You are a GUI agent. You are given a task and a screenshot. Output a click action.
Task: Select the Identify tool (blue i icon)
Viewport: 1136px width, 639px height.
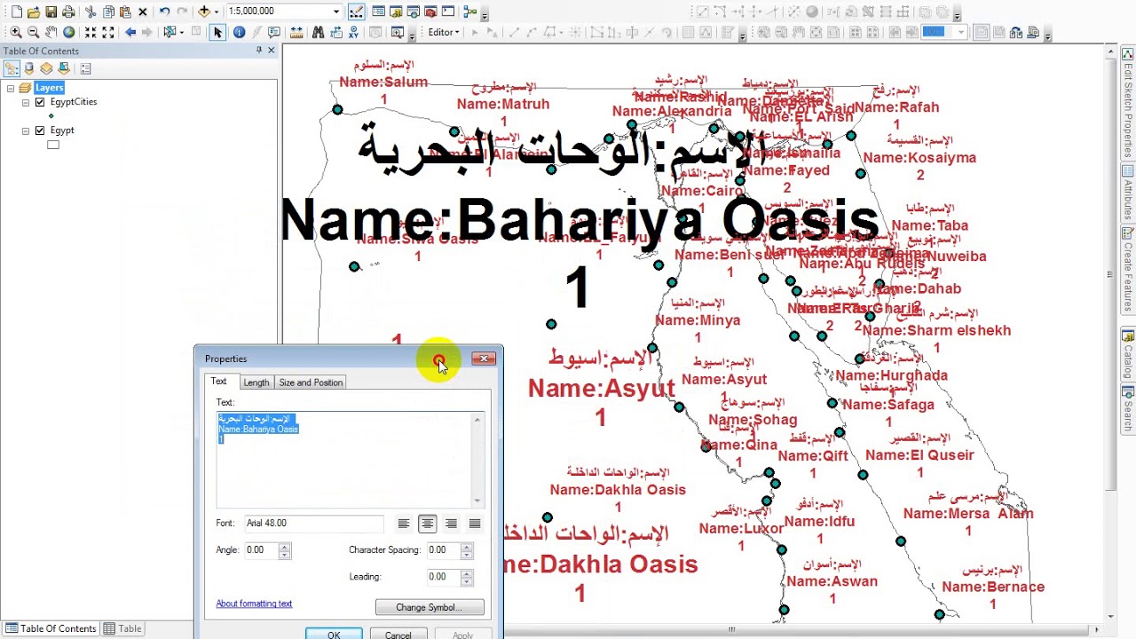239,32
